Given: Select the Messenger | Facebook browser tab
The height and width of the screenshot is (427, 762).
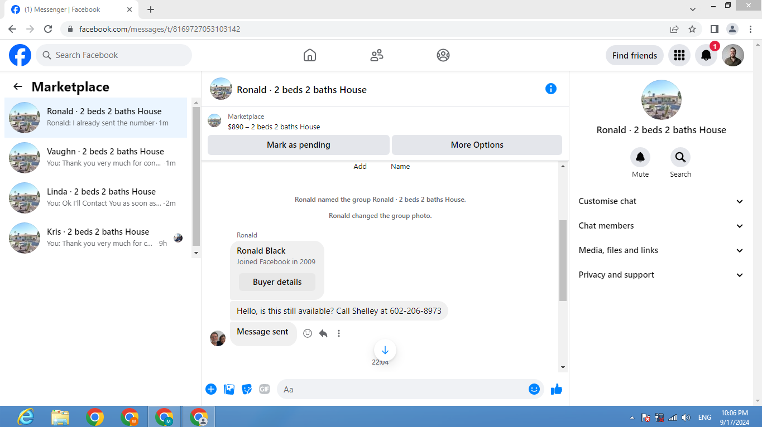Looking at the screenshot, I should tap(73, 9).
